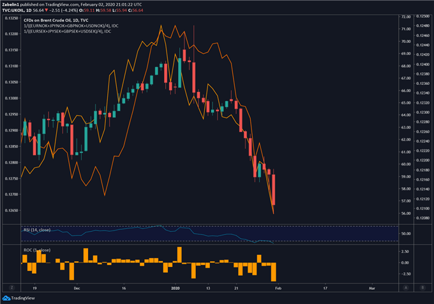Screen dimensions: 434x304
Task: Click the TradingView wordmark at bottom
Action: click(x=23, y=298)
